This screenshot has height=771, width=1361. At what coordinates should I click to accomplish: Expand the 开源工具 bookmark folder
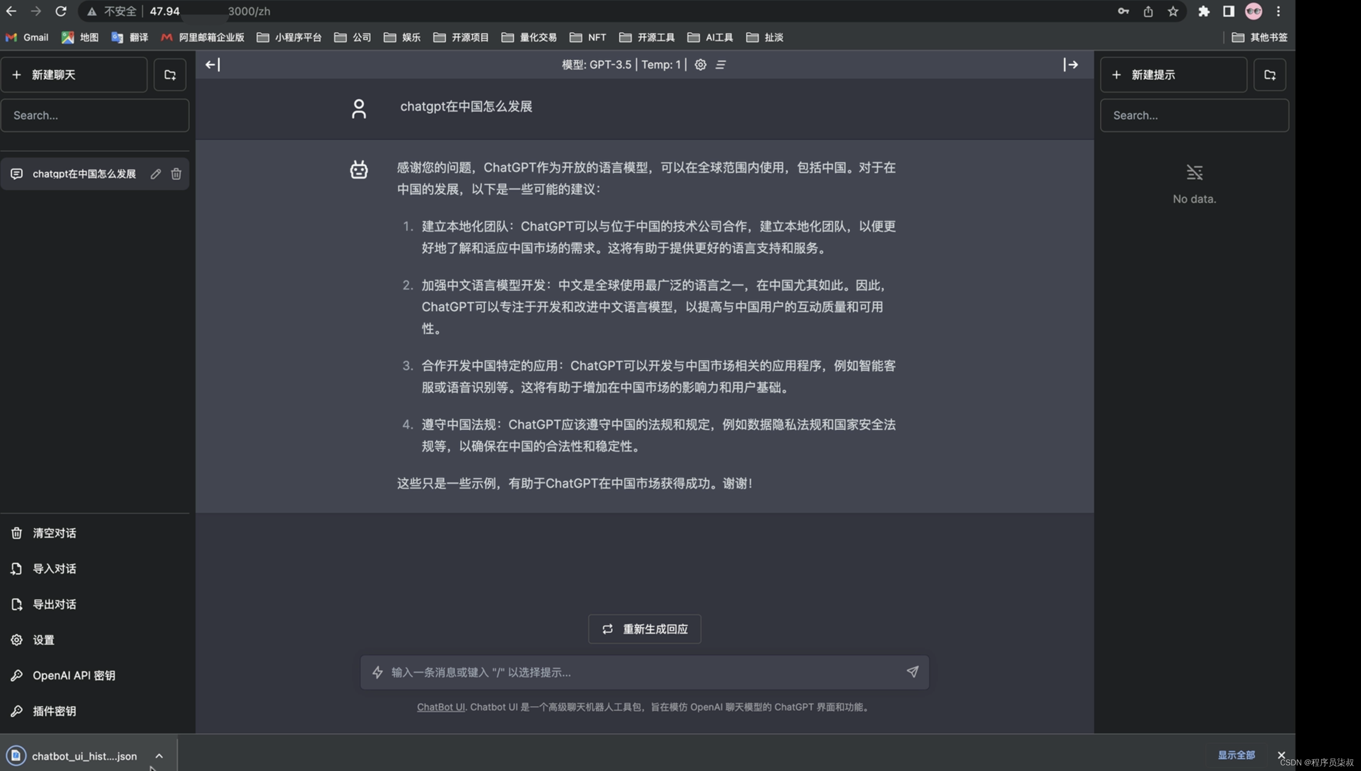[647, 37]
